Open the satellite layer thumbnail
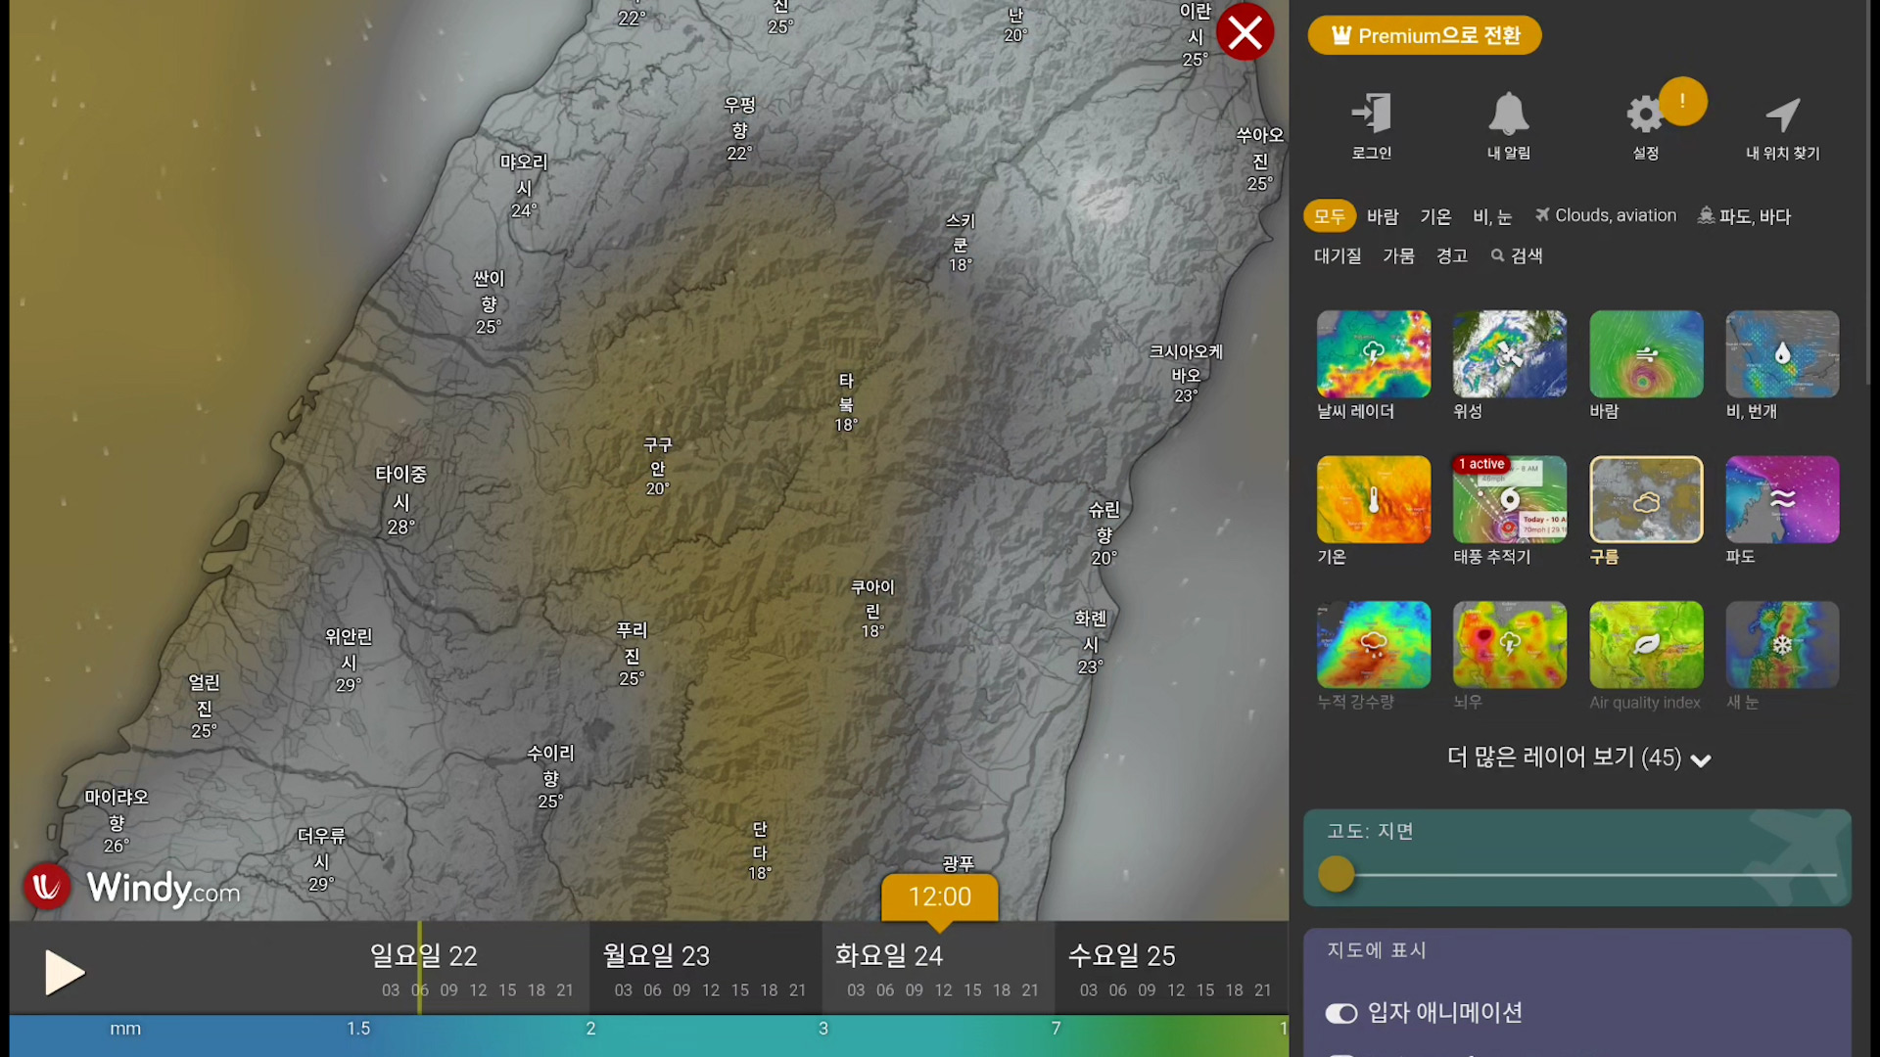Viewport: 1880px width, 1057px height. [x=1509, y=353]
